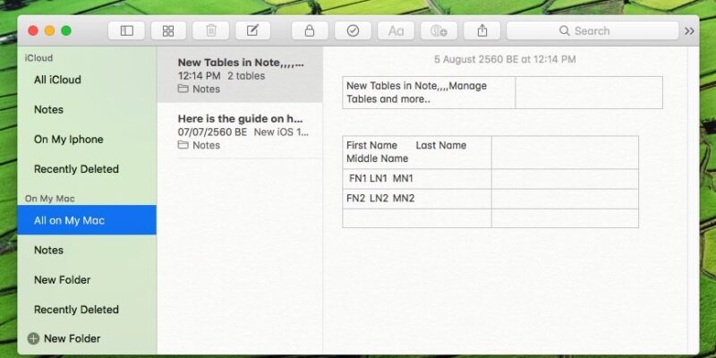
Task: Click empty cell right of New Tables text
Action: click(589, 92)
